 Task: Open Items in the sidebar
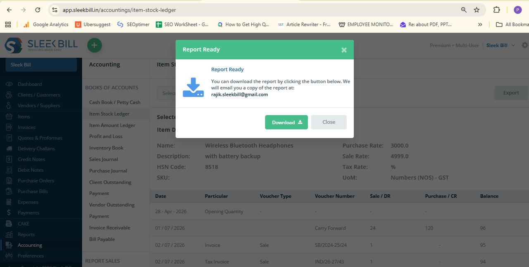(x=24, y=117)
